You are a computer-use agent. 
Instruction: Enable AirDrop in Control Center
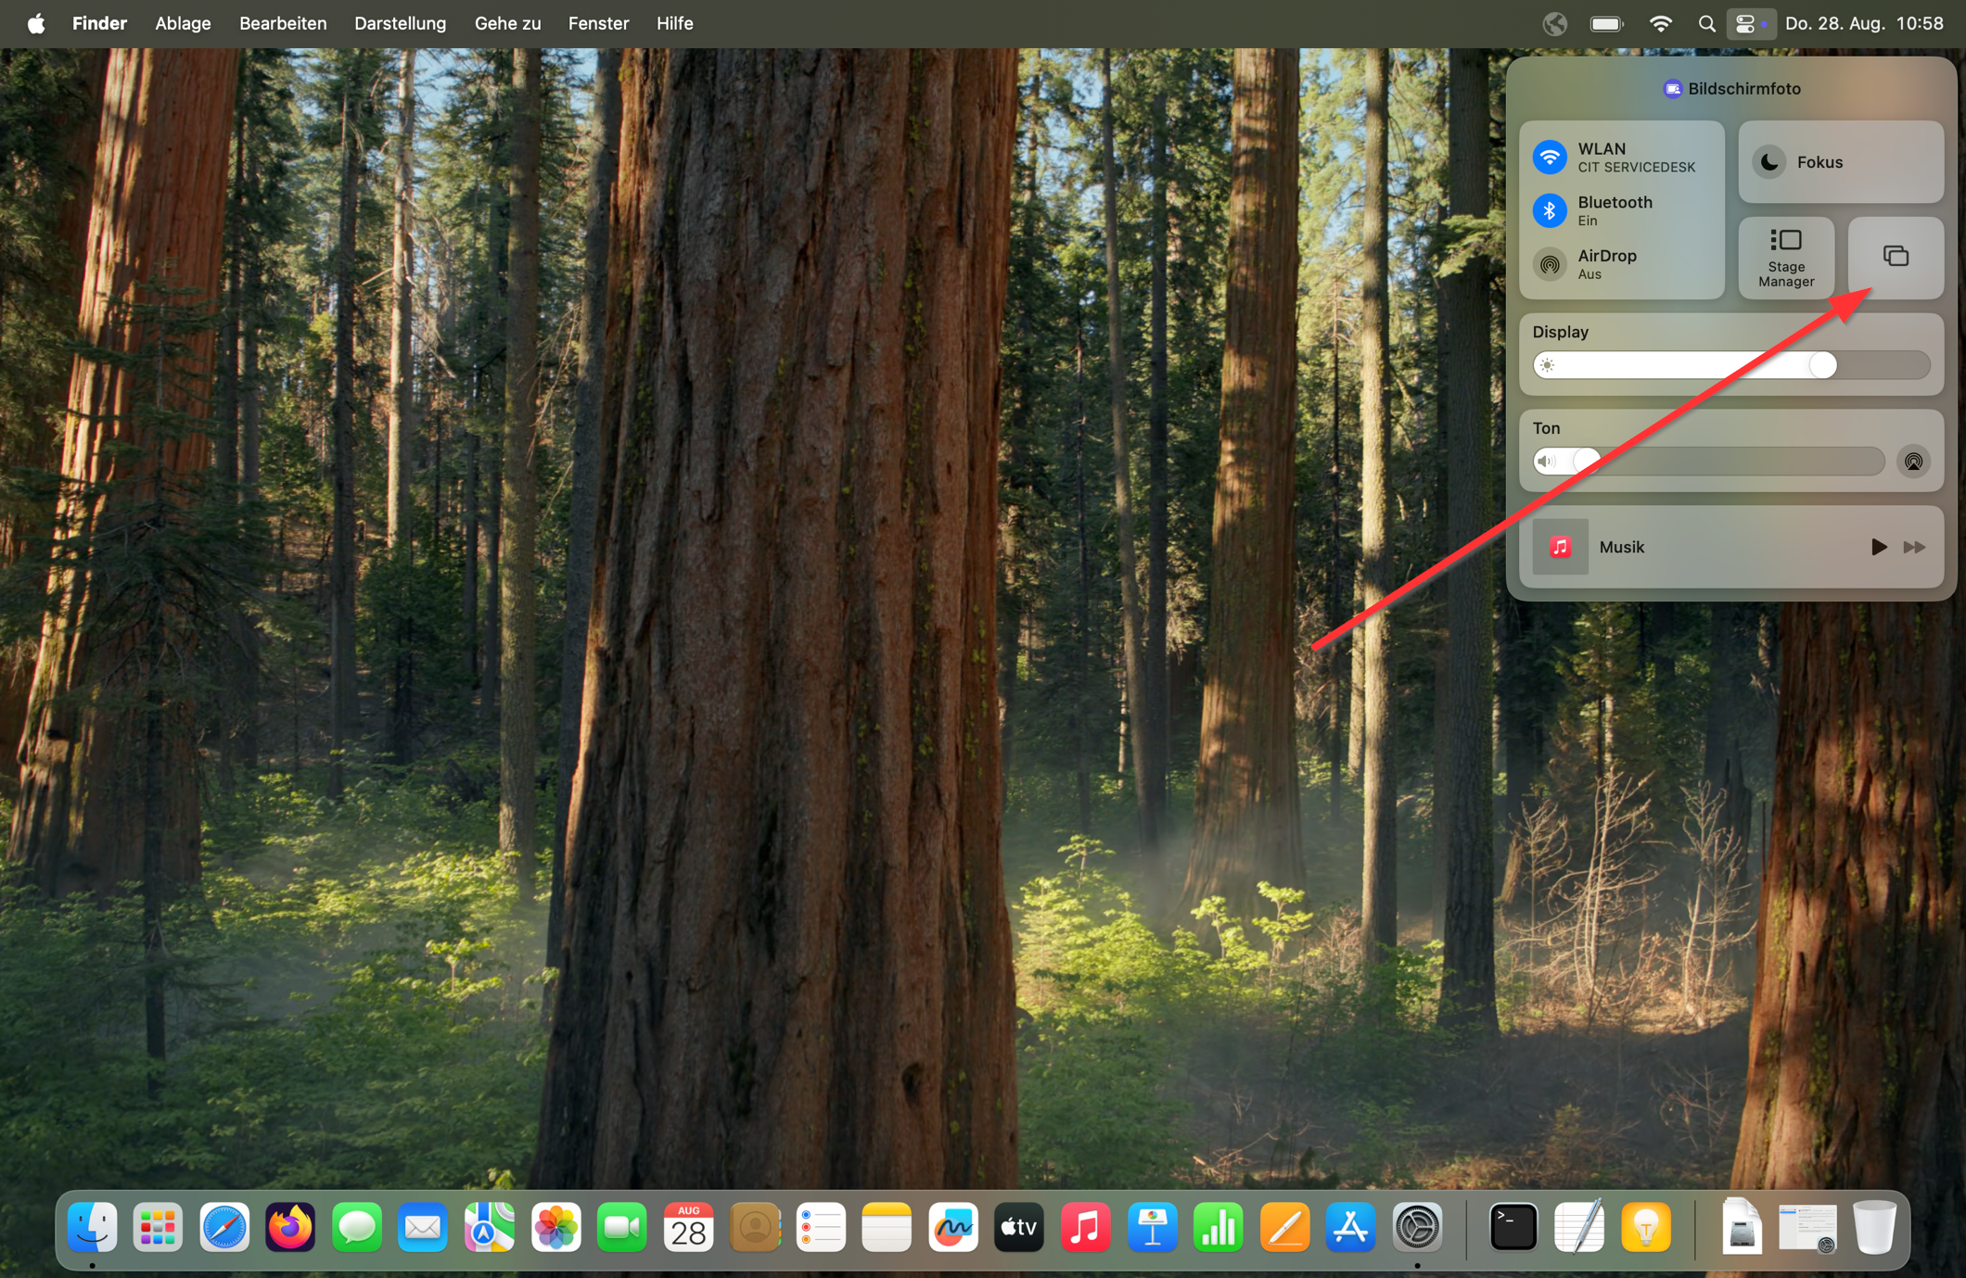(x=1550, y=264)
